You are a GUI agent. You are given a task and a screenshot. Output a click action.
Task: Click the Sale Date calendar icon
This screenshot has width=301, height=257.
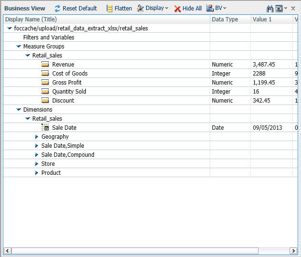45,127
